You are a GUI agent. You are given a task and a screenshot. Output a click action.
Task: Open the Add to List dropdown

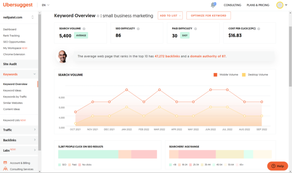[x=170, y=15]
